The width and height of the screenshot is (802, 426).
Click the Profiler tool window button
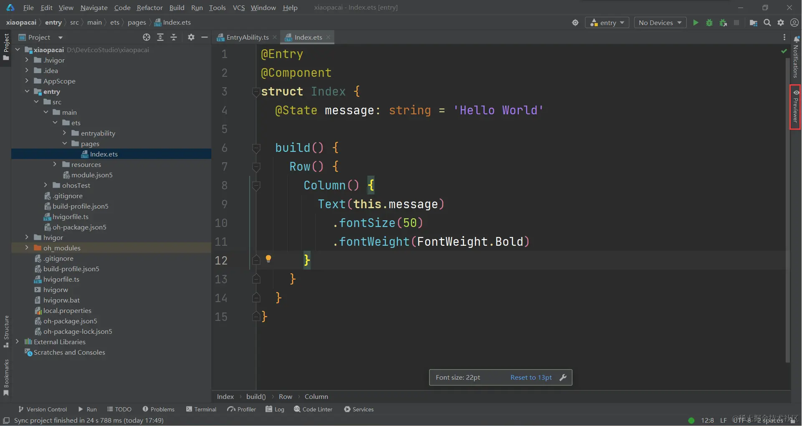click(x=242, y=409)
